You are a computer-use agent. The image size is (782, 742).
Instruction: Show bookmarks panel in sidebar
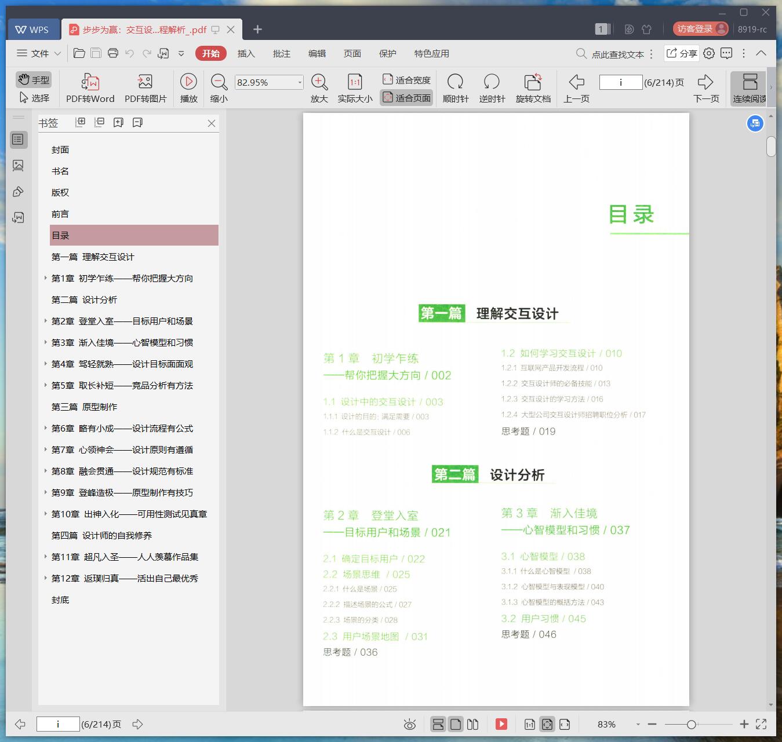pos(18,139)
